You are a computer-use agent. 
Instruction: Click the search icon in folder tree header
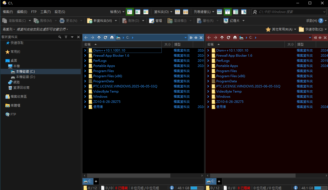(60, 37)
